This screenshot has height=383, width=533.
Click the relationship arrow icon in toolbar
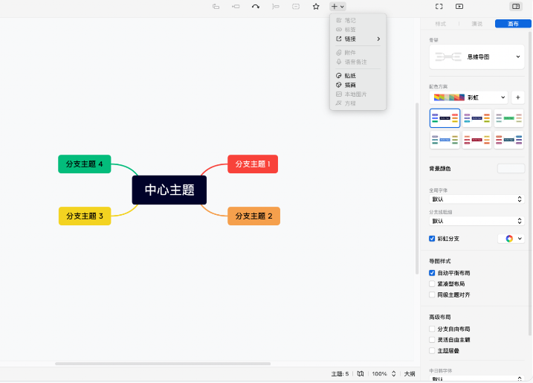click(x=256, y=6)
